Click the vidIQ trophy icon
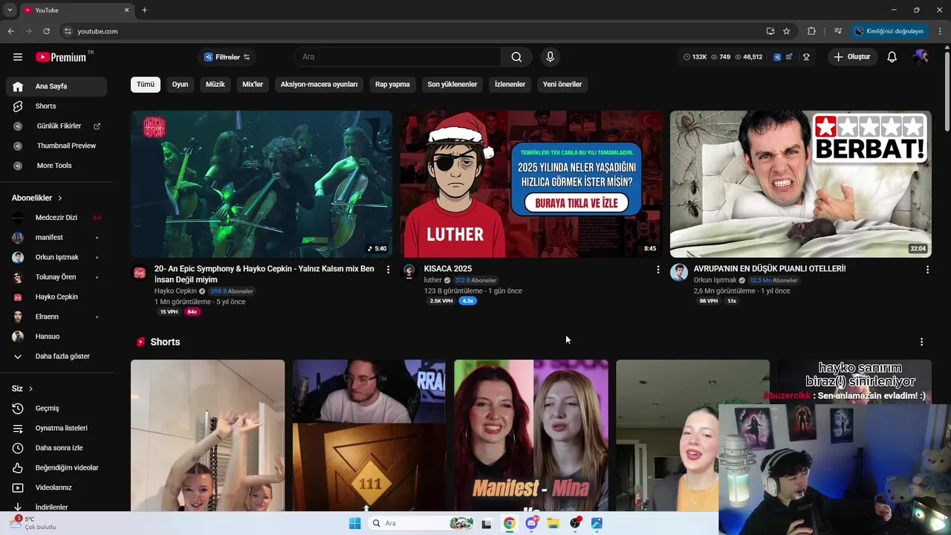The width and height of the screenshot is (951, 535). 806,57
